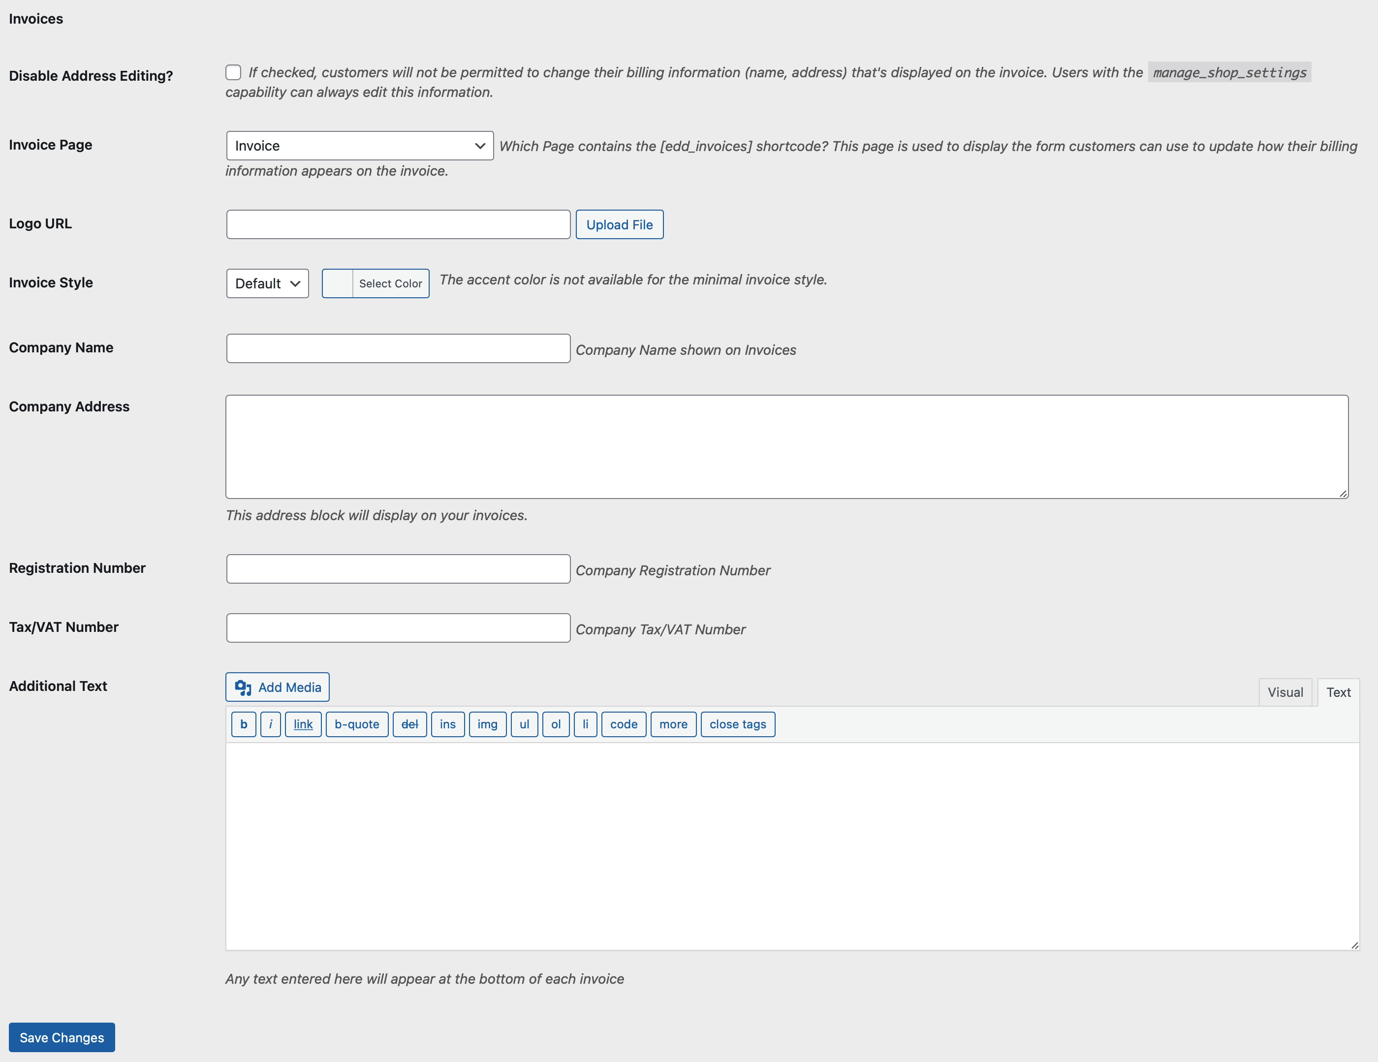The width and height of the screenshot is (1378, 1062).
Task: Click the Select Color button
Action: 391,283
